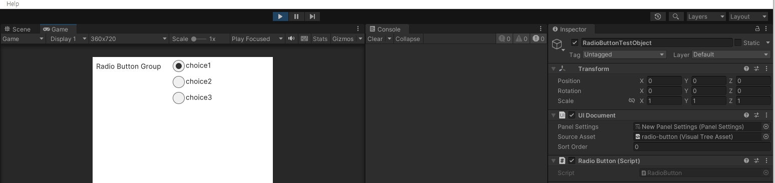Open the Layers dropdown
The image size is (775, 183).
pyautogui.click(x=706, y=16)
